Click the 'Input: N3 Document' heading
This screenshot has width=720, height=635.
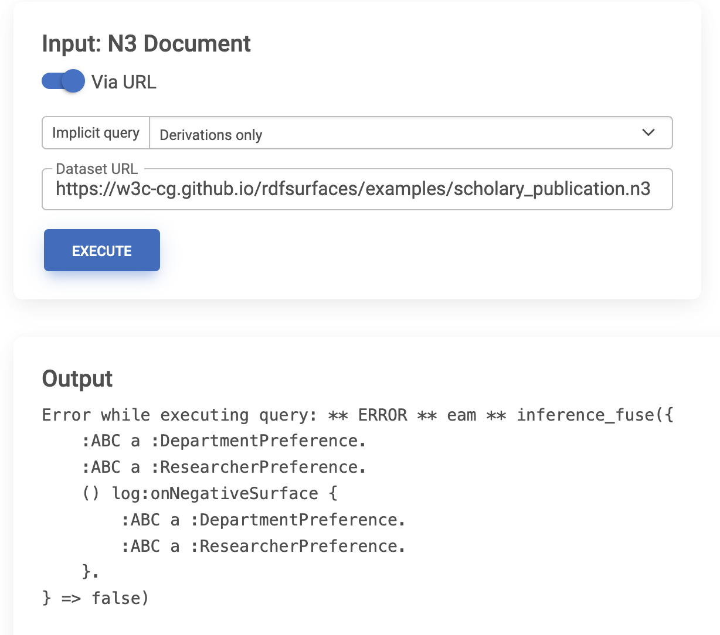(x=147, y=44)
